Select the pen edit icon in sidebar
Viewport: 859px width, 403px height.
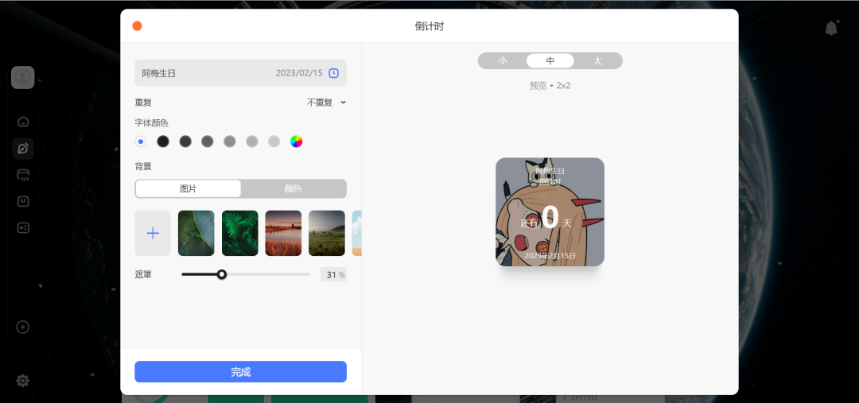(x=23, y=149)
